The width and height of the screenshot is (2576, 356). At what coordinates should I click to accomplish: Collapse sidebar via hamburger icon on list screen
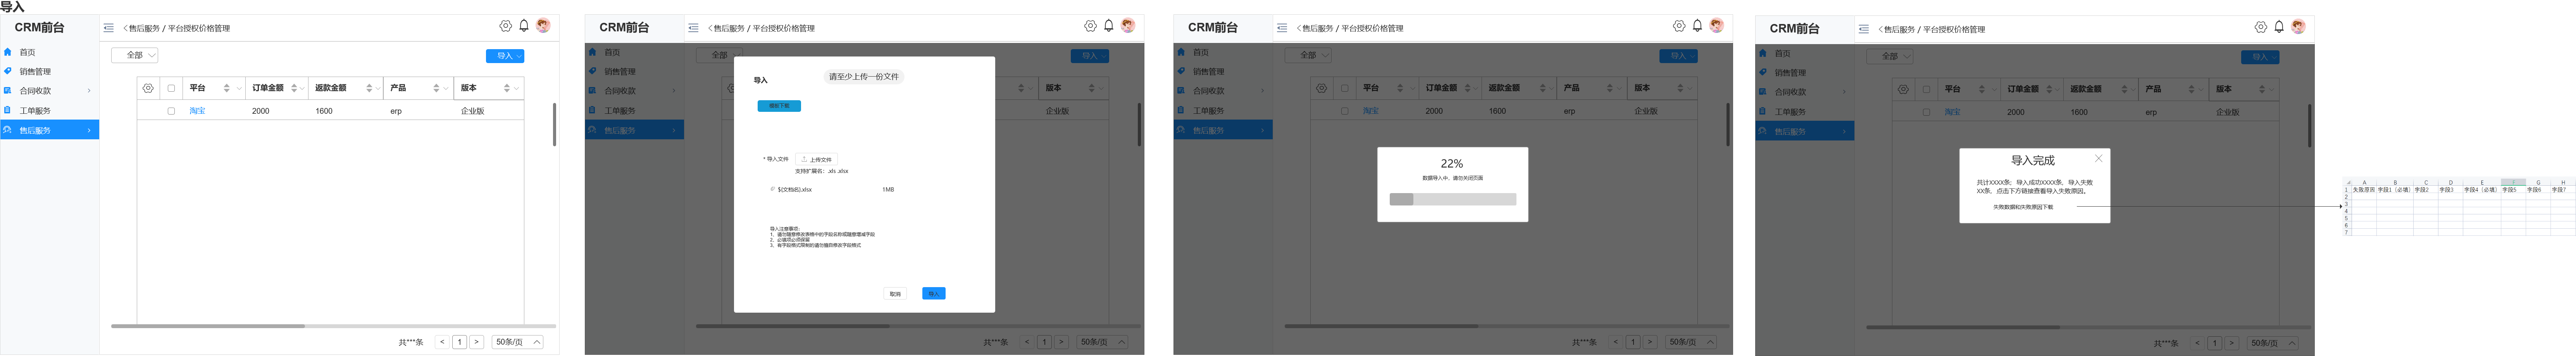pos(109,28)
